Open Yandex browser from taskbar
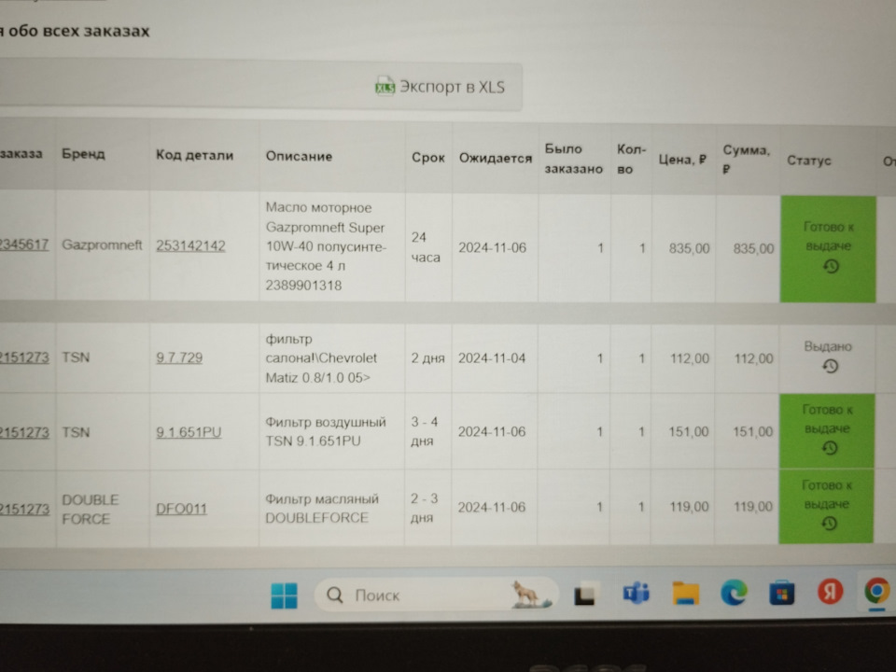Viewport: 896px width, 672px height. (830, 592)
